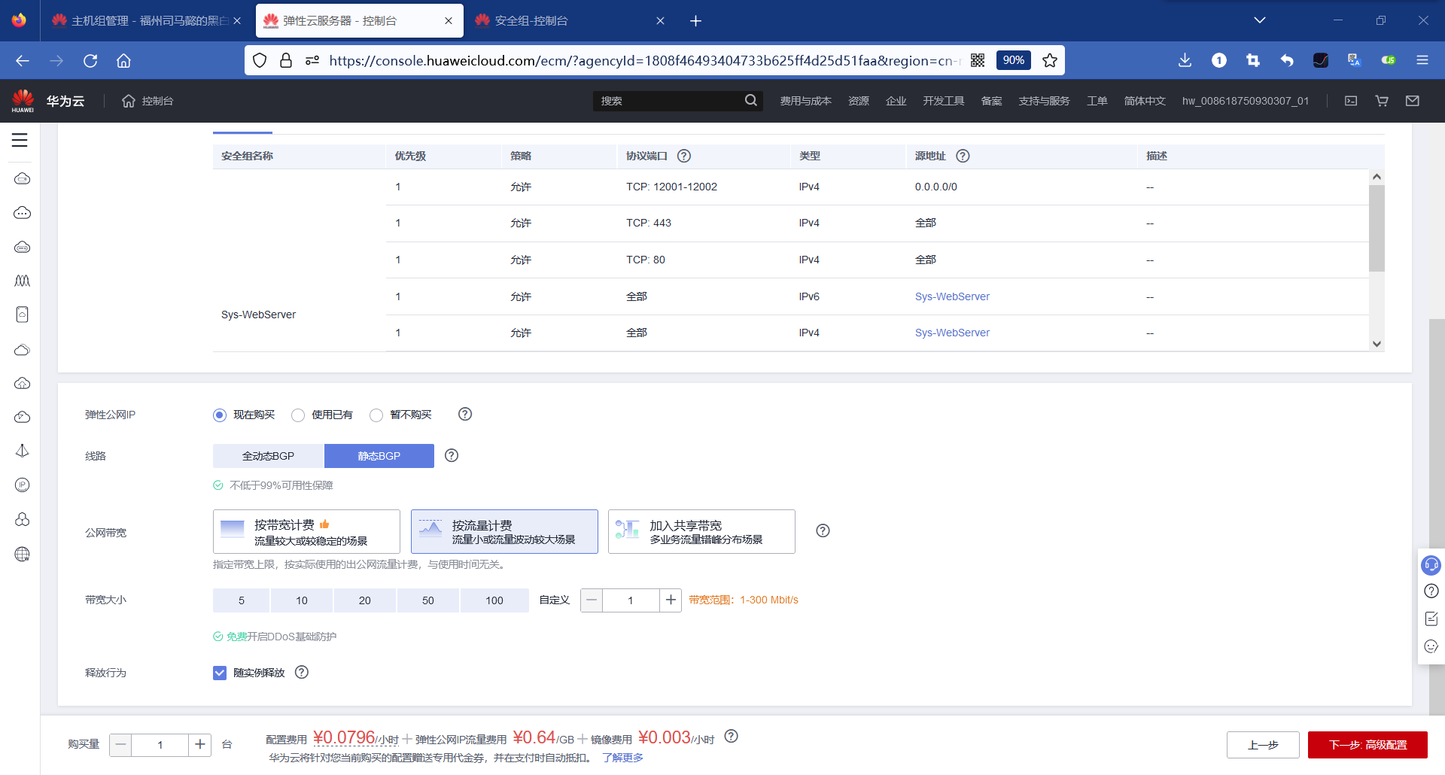Open the 企业 menu
The width and height of the screenshot is (1445, 775).
click(x=896, y=101)
